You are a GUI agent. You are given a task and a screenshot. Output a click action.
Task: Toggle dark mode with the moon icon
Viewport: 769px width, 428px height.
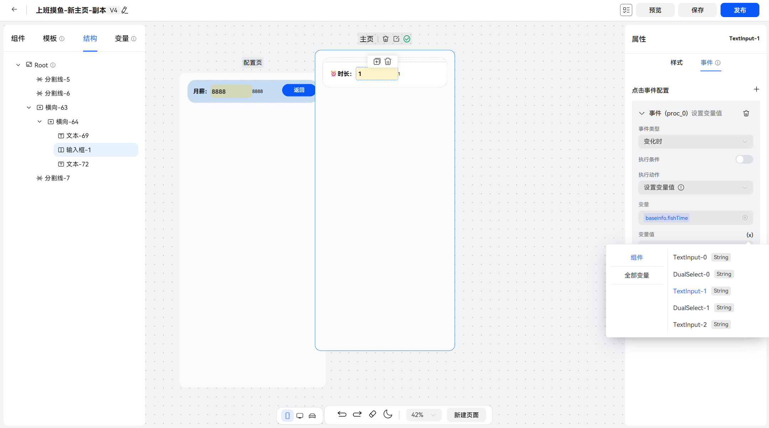pos(388,414)
